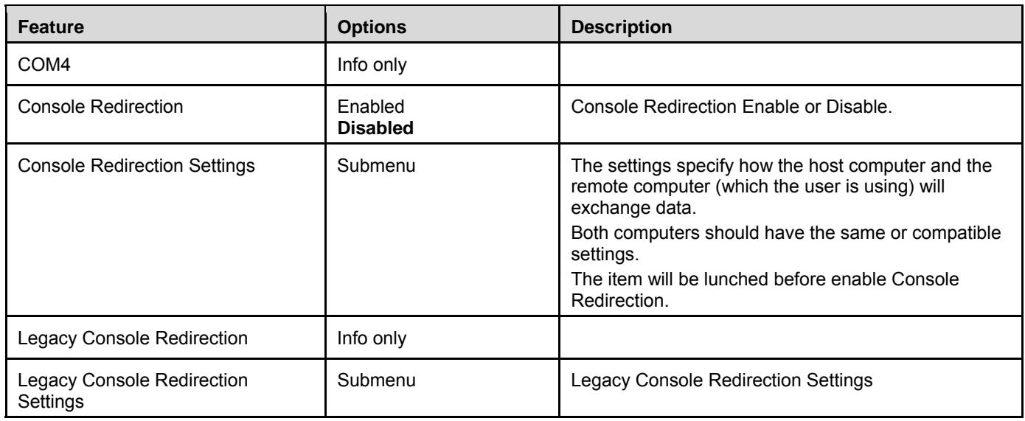1025x421 pixels.
Task: Choose the bold Disabled option
Action: click(379, 127)
